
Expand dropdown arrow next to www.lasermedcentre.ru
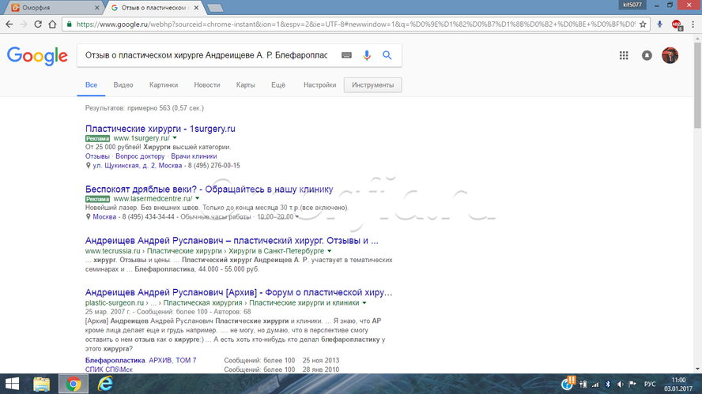(x=197, y=198)
